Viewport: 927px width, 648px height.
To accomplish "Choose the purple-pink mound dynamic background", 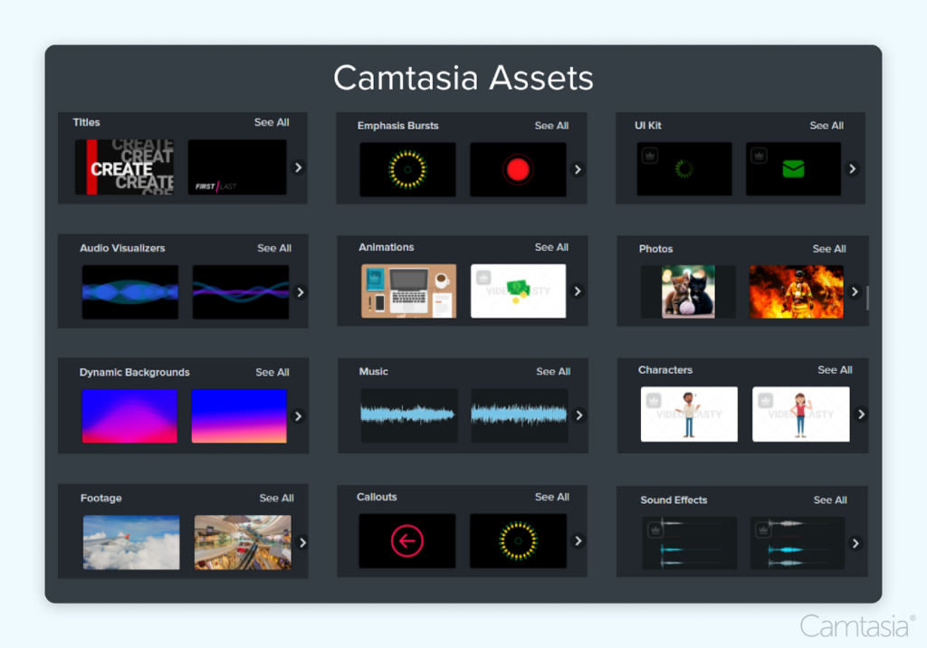I will (x=129, y=416).
